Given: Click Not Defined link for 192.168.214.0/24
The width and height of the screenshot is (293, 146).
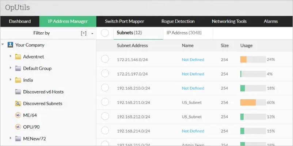Looking at the screenshot, I should click(x=193, y=131).
